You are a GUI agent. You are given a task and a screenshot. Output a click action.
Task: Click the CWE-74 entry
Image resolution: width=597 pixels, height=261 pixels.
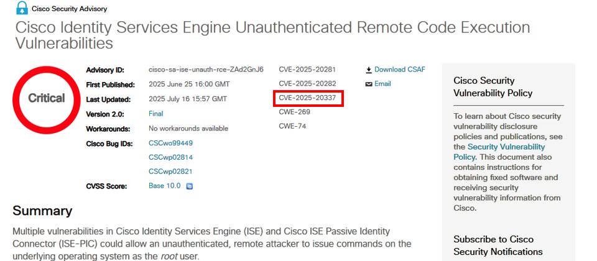(292, 126)
